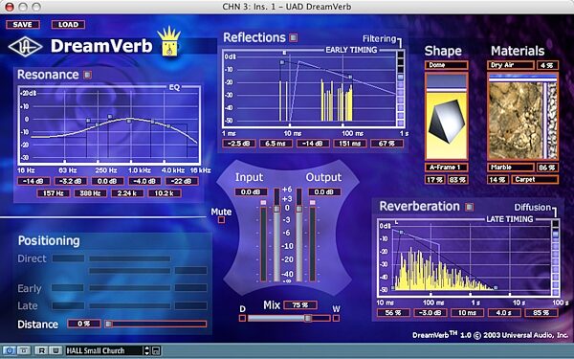
Task: Click the Universal Audio diamond logo
Action: [25, 47]
